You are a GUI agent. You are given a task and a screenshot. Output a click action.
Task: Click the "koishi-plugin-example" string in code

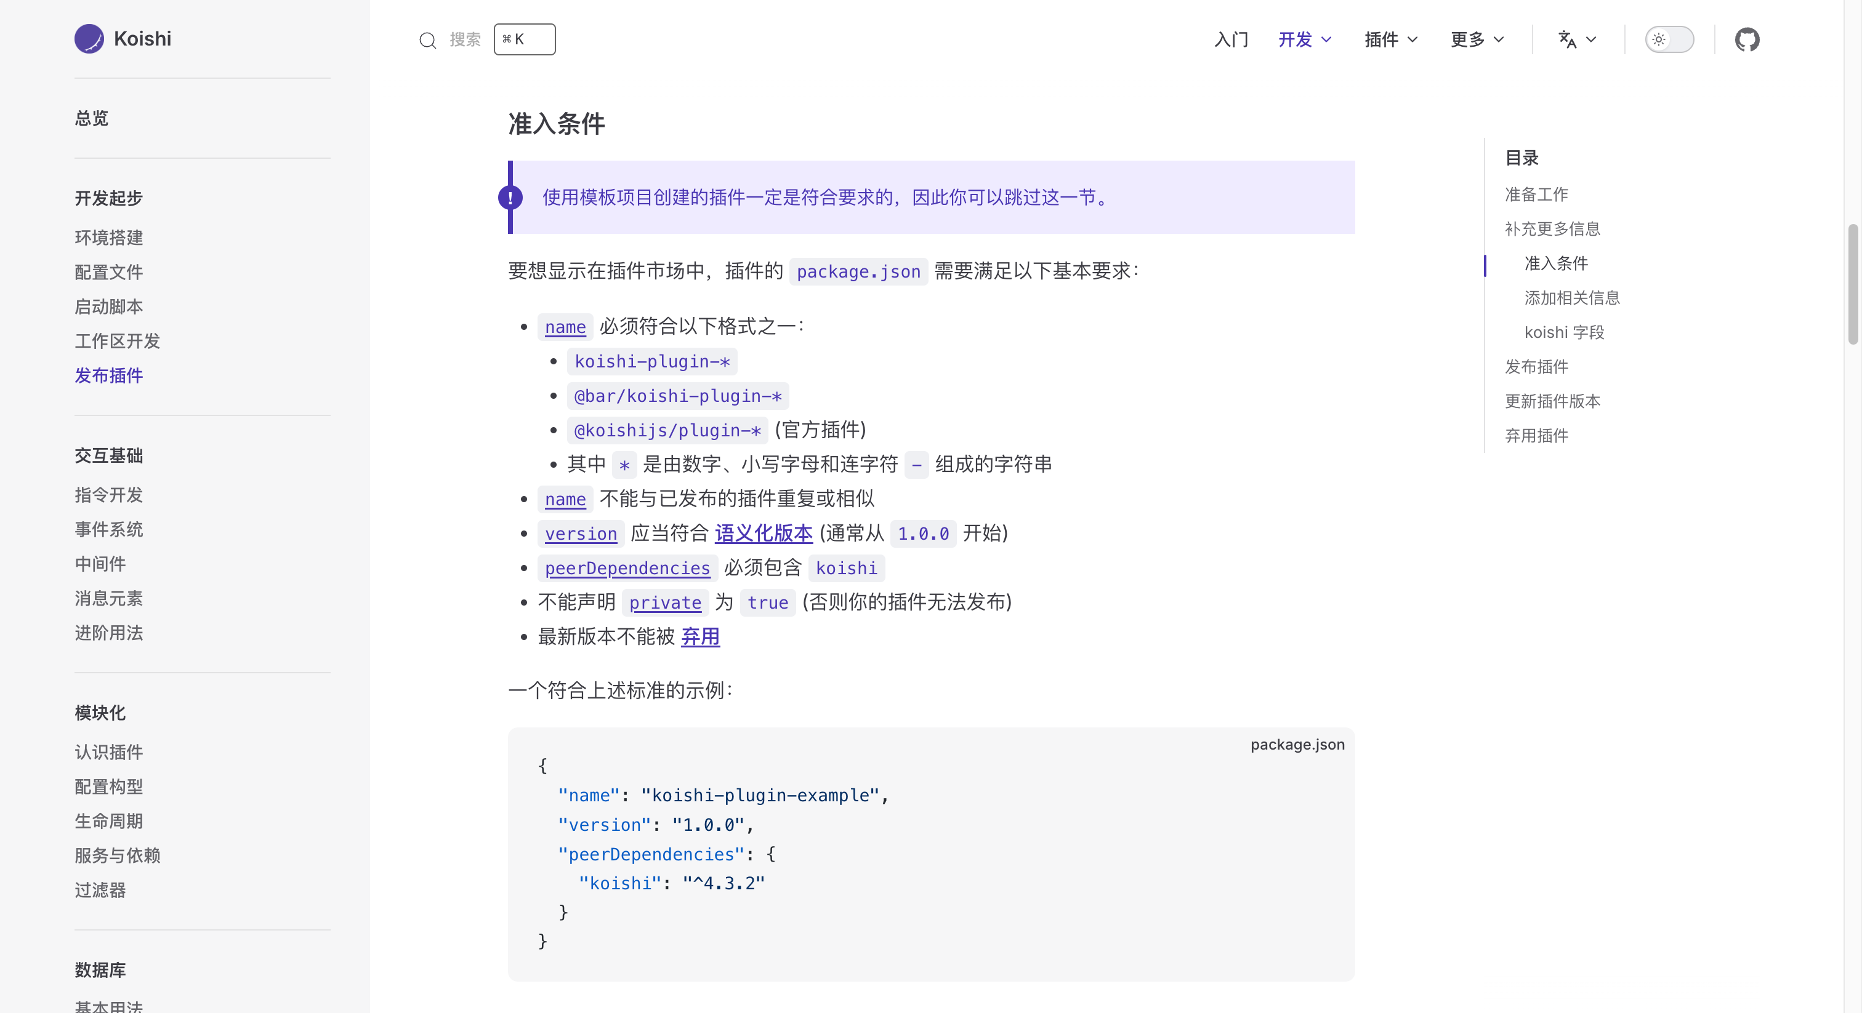point(760,795)
